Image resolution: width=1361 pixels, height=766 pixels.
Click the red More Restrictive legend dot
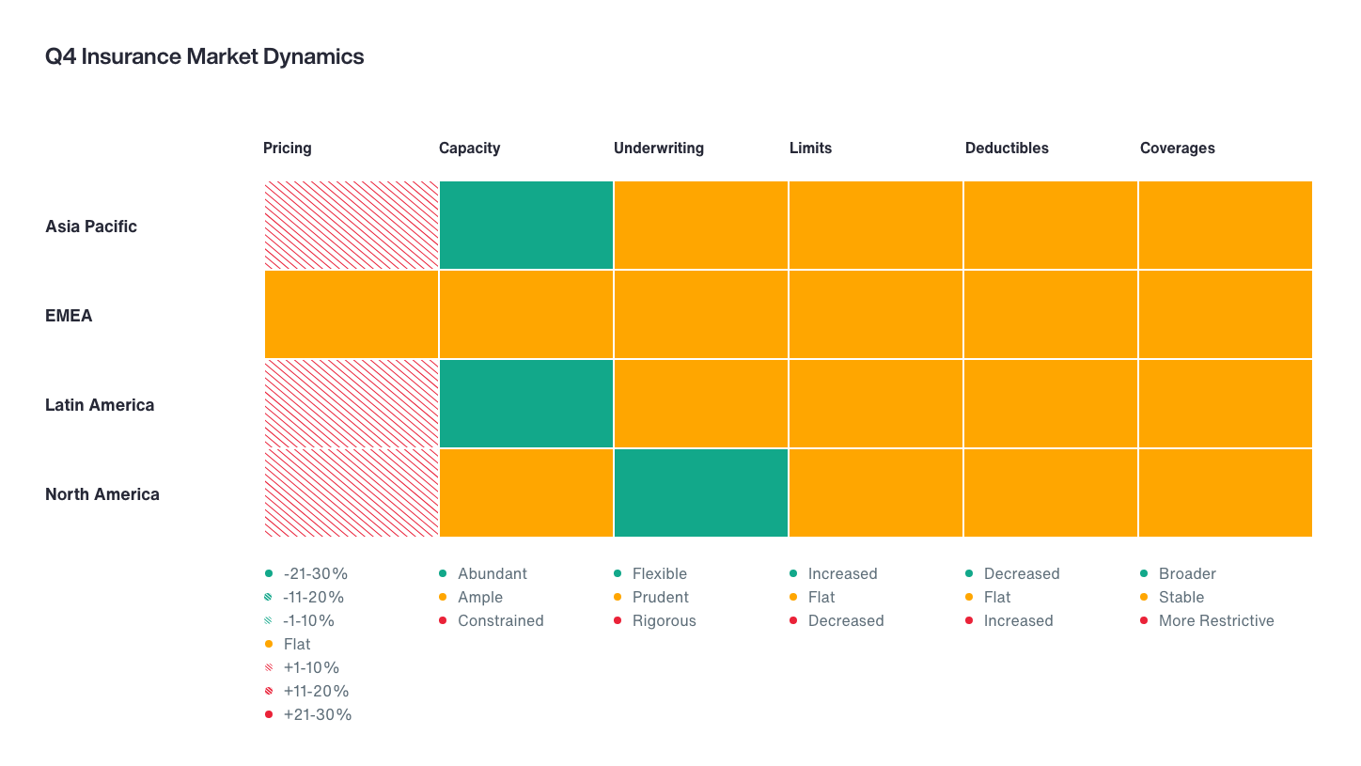point(1144,620)
